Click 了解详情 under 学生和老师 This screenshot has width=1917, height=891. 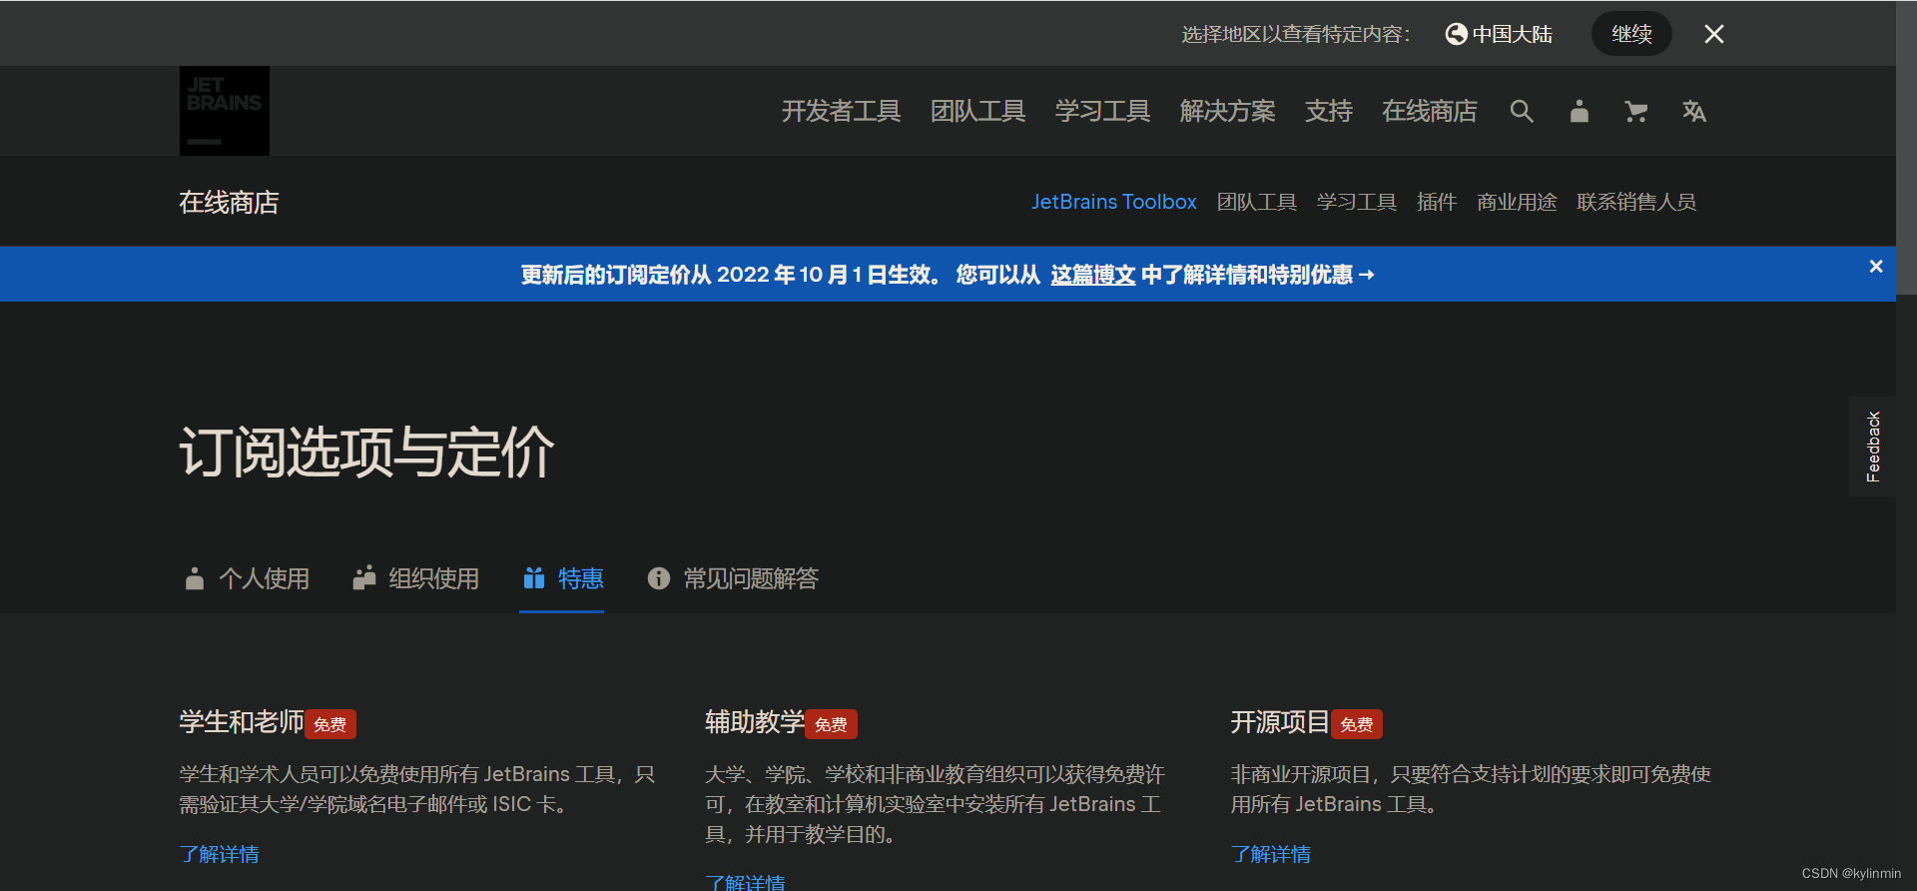pyautogui.click(x=219, y=854)
